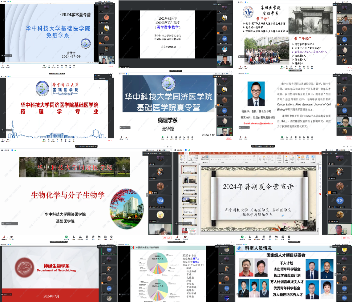This screenshot has width=352, height=302.
Task: Open the highlighted Home tab in PowerPoint ribbon
Action: (x=186, y=153)
